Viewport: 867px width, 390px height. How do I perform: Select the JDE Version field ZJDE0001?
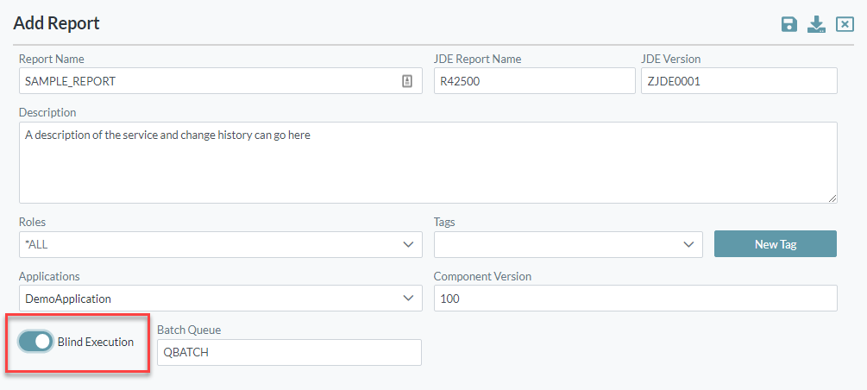(738, 81)
